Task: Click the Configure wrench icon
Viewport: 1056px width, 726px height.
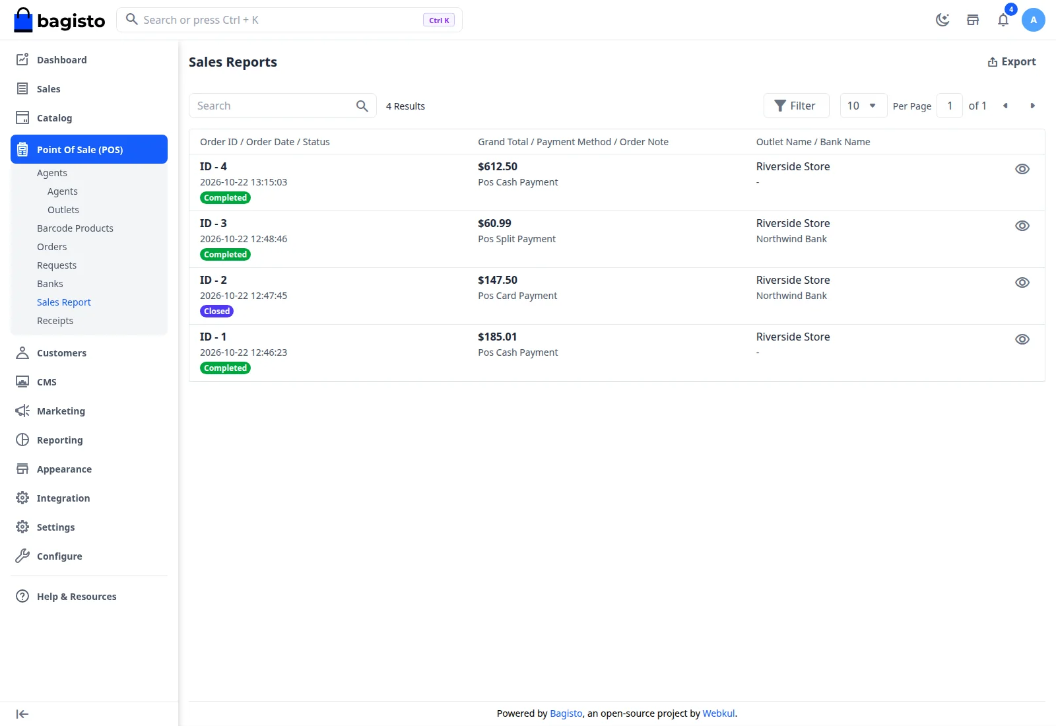Action: (22, 556)
